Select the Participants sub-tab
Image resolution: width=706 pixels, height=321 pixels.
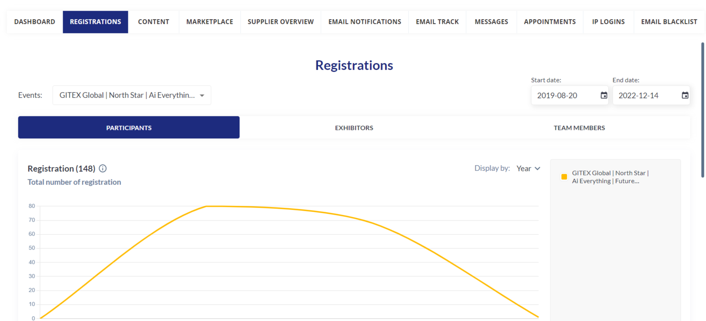pyautogui.click(x=129, y=128)
